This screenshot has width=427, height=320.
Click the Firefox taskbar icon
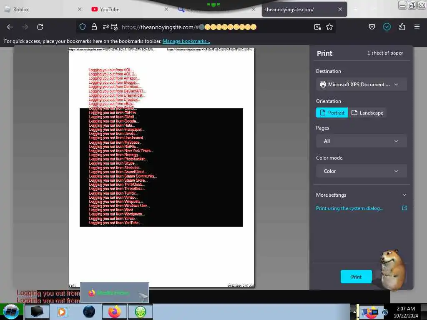[x=115, y=312]
